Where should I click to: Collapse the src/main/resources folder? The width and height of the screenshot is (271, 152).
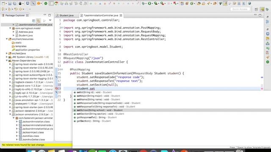pos(7,39)
